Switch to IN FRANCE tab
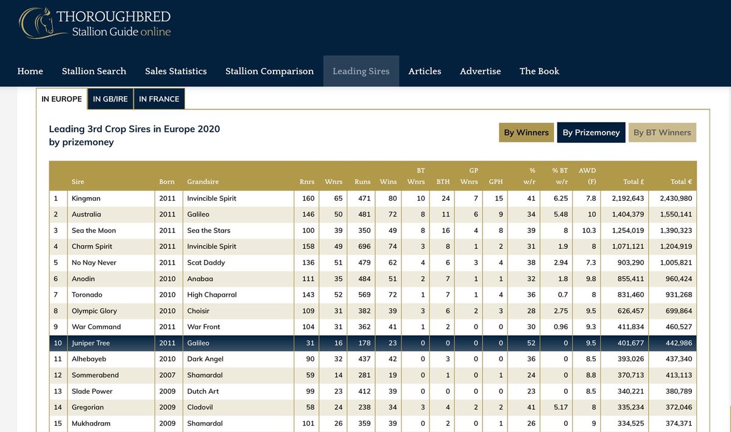 pos(159,99)
